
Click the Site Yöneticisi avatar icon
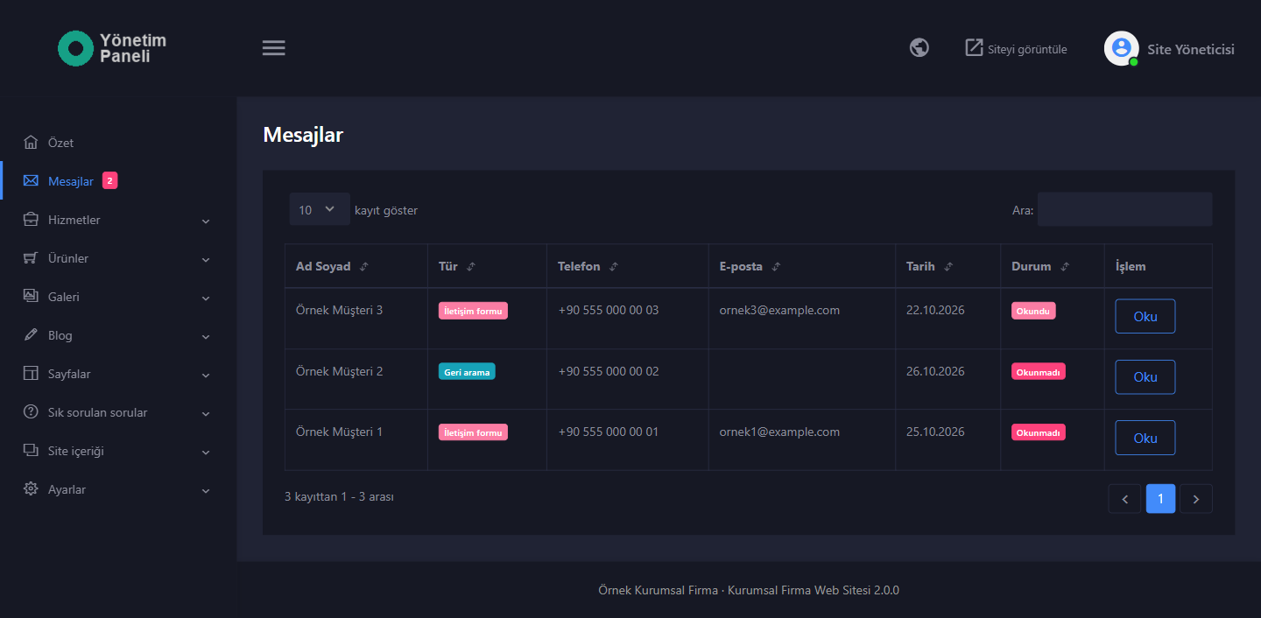point(1121,48)
